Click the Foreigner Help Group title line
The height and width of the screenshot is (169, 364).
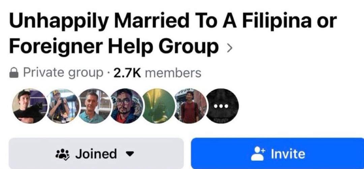pyautogui.click(x=114, y=46)
